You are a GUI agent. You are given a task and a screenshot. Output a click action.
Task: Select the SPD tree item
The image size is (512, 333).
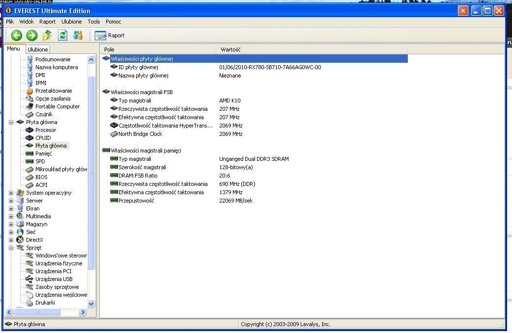click(x=40, y=161)
